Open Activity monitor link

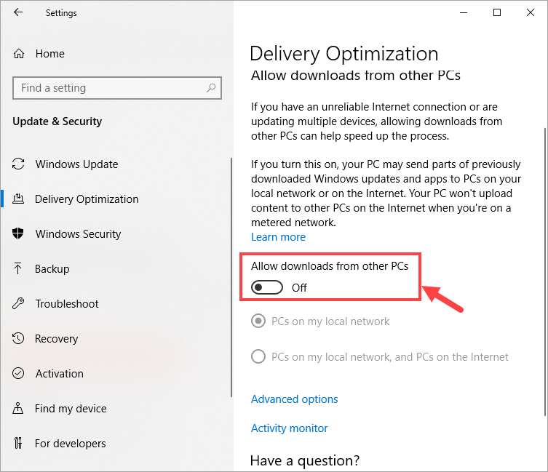289,428
